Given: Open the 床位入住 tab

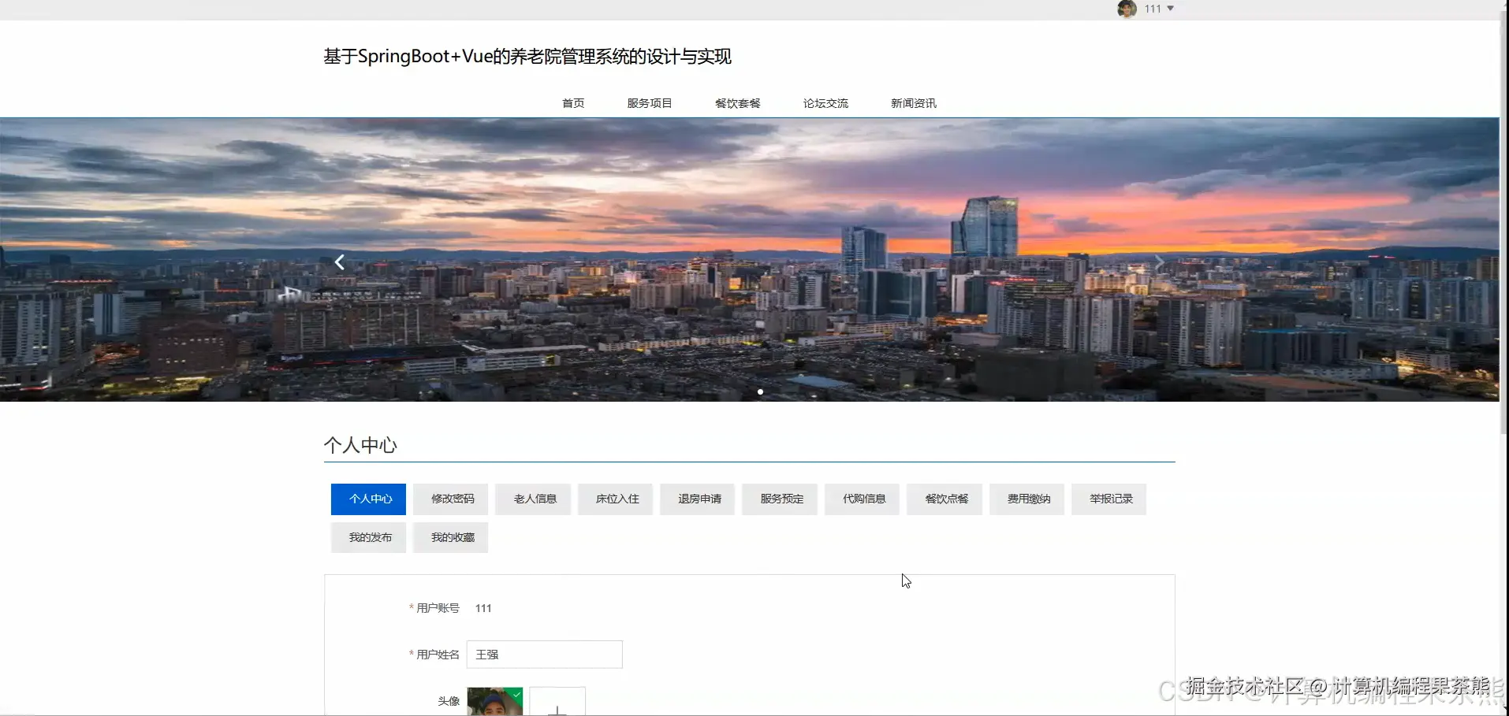Looking at the screenshot, I should pyautogui.click(x=616, y=499).
